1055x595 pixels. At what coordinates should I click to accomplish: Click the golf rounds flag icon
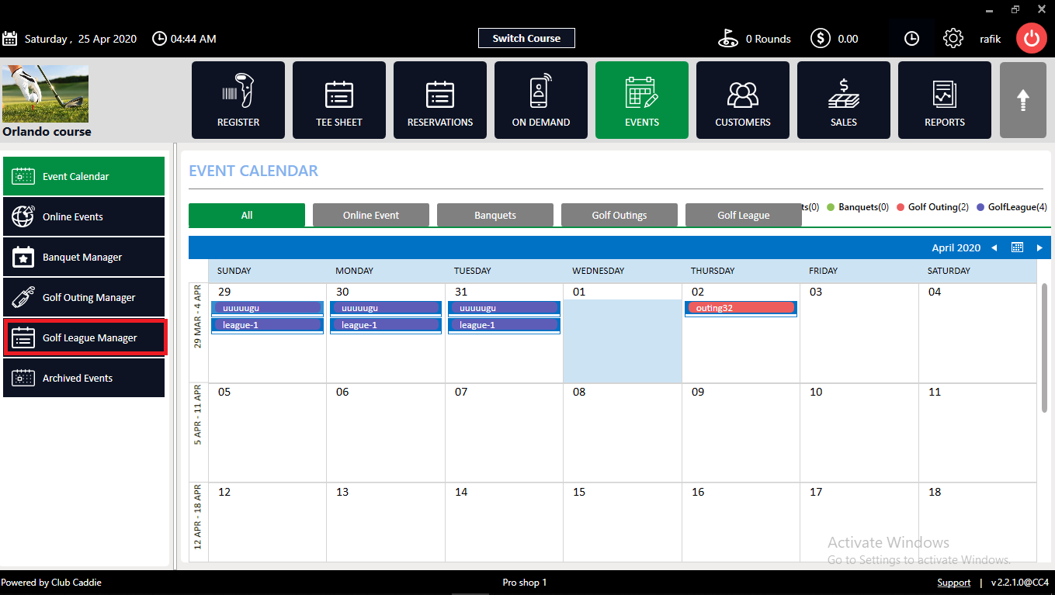[728, 38]
